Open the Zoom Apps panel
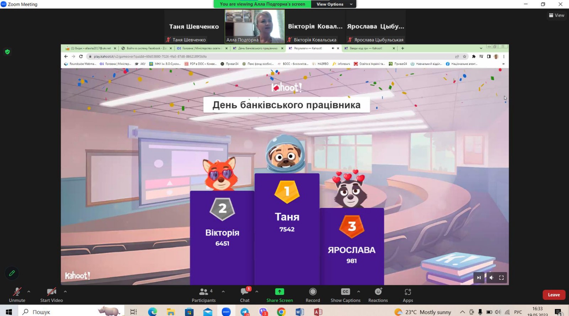The height and width of the screenshot is (316, 569). [408, 295]
